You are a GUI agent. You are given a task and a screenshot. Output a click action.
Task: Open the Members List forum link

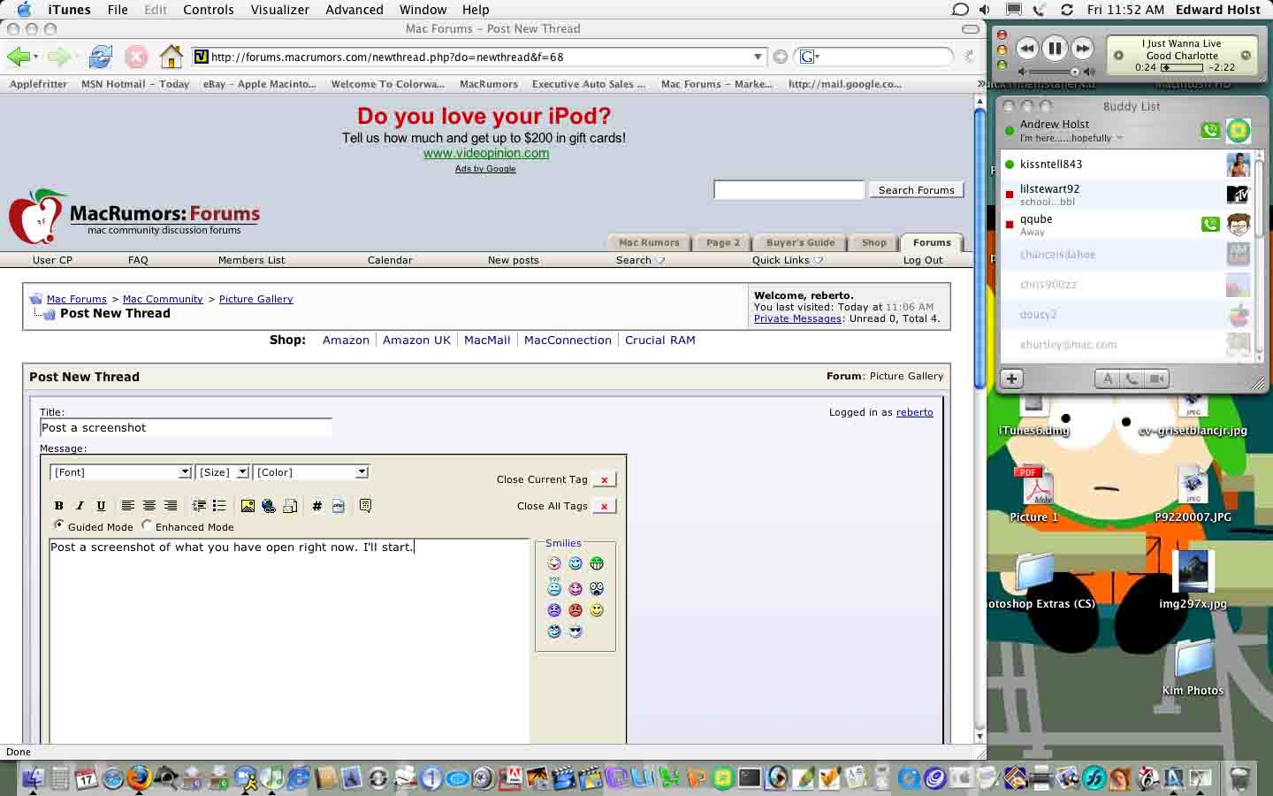point(251,260)
